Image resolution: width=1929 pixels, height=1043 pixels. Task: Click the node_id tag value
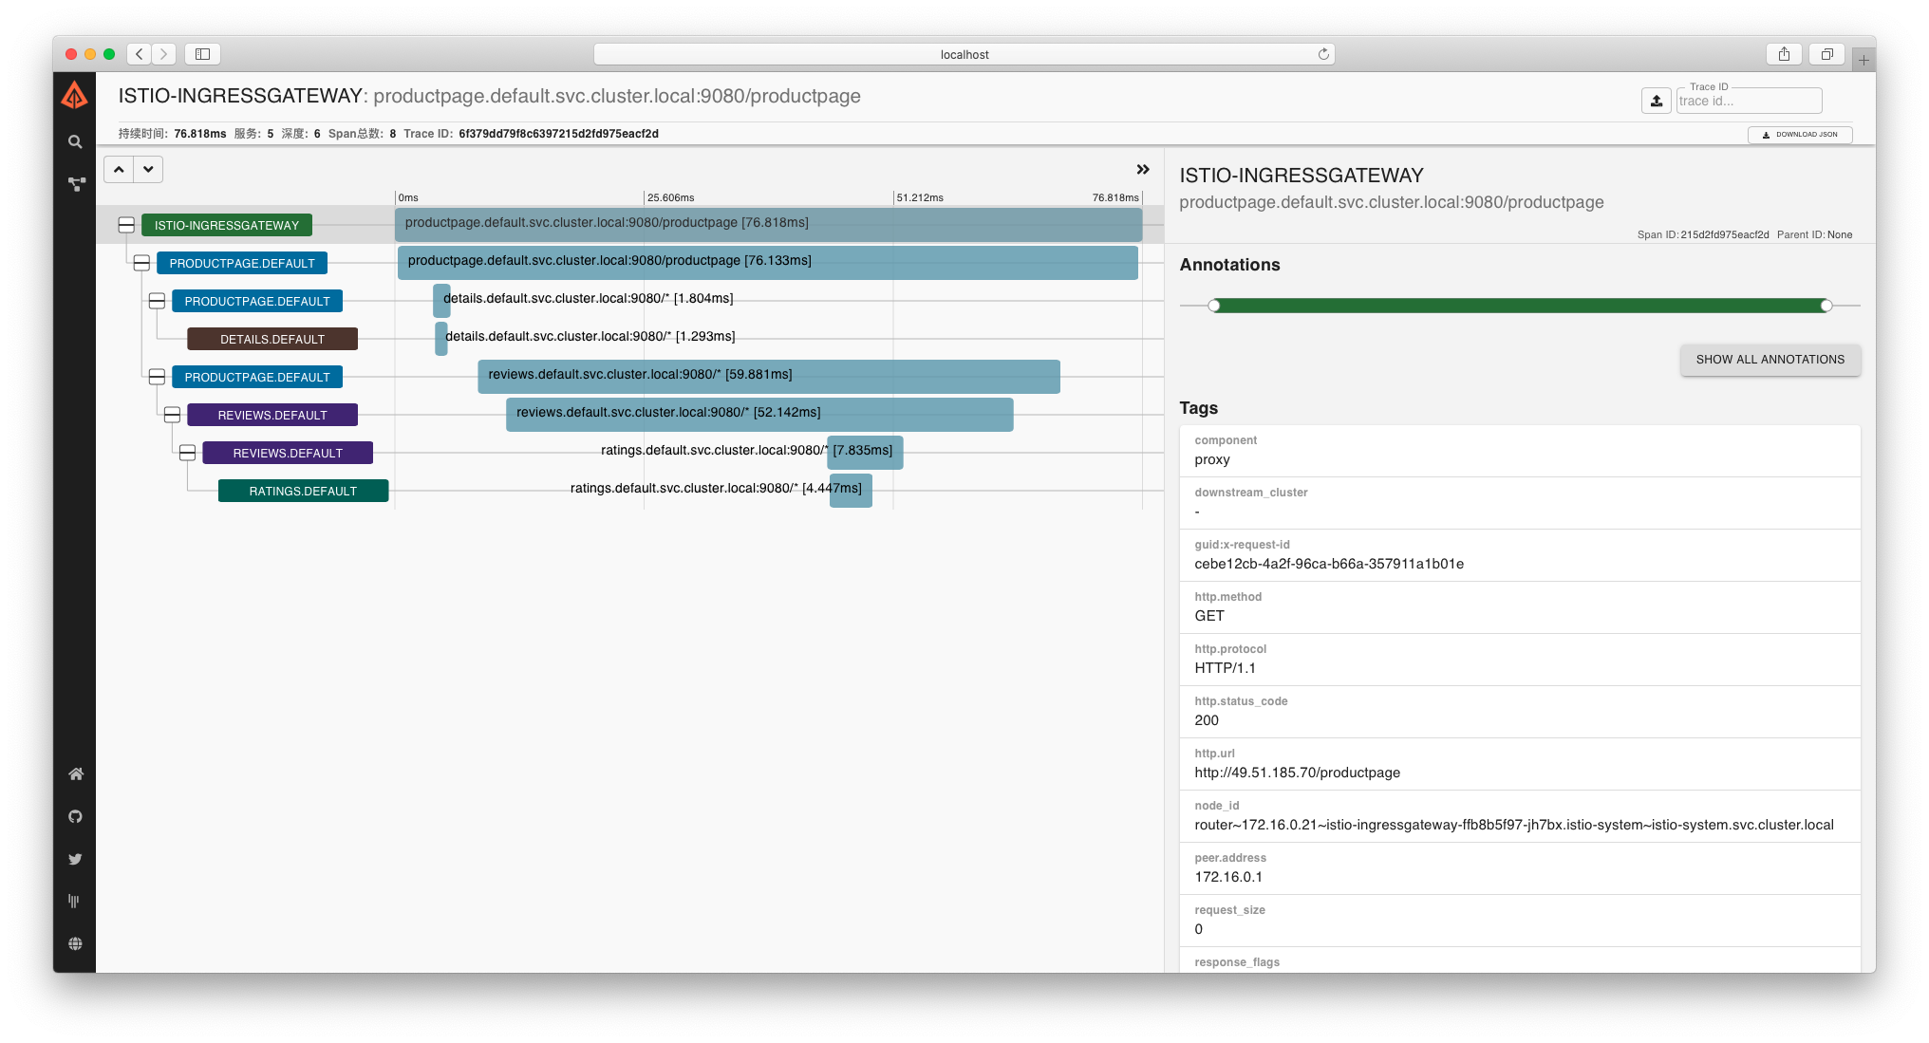click(x=1514, y=825)
